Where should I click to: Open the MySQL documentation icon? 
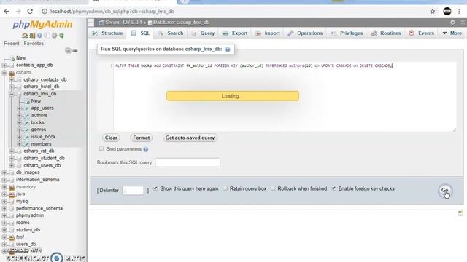47,36
